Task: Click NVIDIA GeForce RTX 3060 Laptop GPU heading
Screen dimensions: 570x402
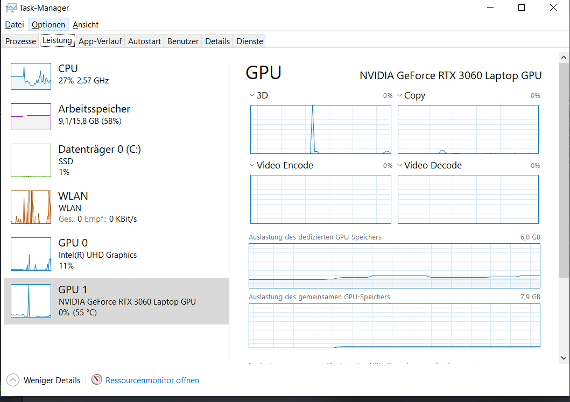Action: [451, 75]
